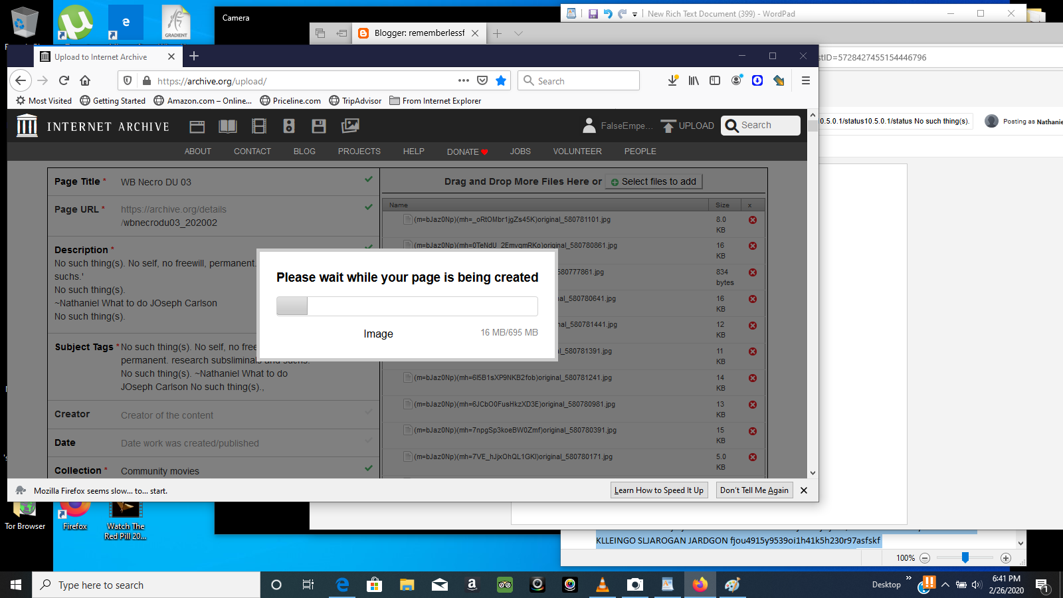Remove file original_580781101.jpg with red X
The image size is (1063, 598).
tap(753, 220)
